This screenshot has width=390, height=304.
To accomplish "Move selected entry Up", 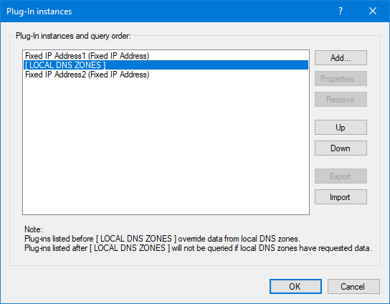I will [341, 128].
